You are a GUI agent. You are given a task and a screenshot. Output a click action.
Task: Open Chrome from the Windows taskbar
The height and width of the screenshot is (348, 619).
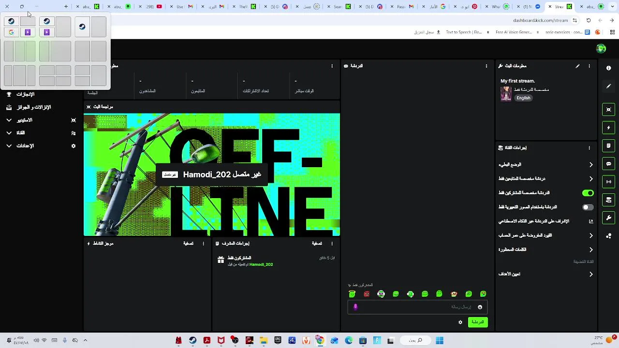click(320, 341)
